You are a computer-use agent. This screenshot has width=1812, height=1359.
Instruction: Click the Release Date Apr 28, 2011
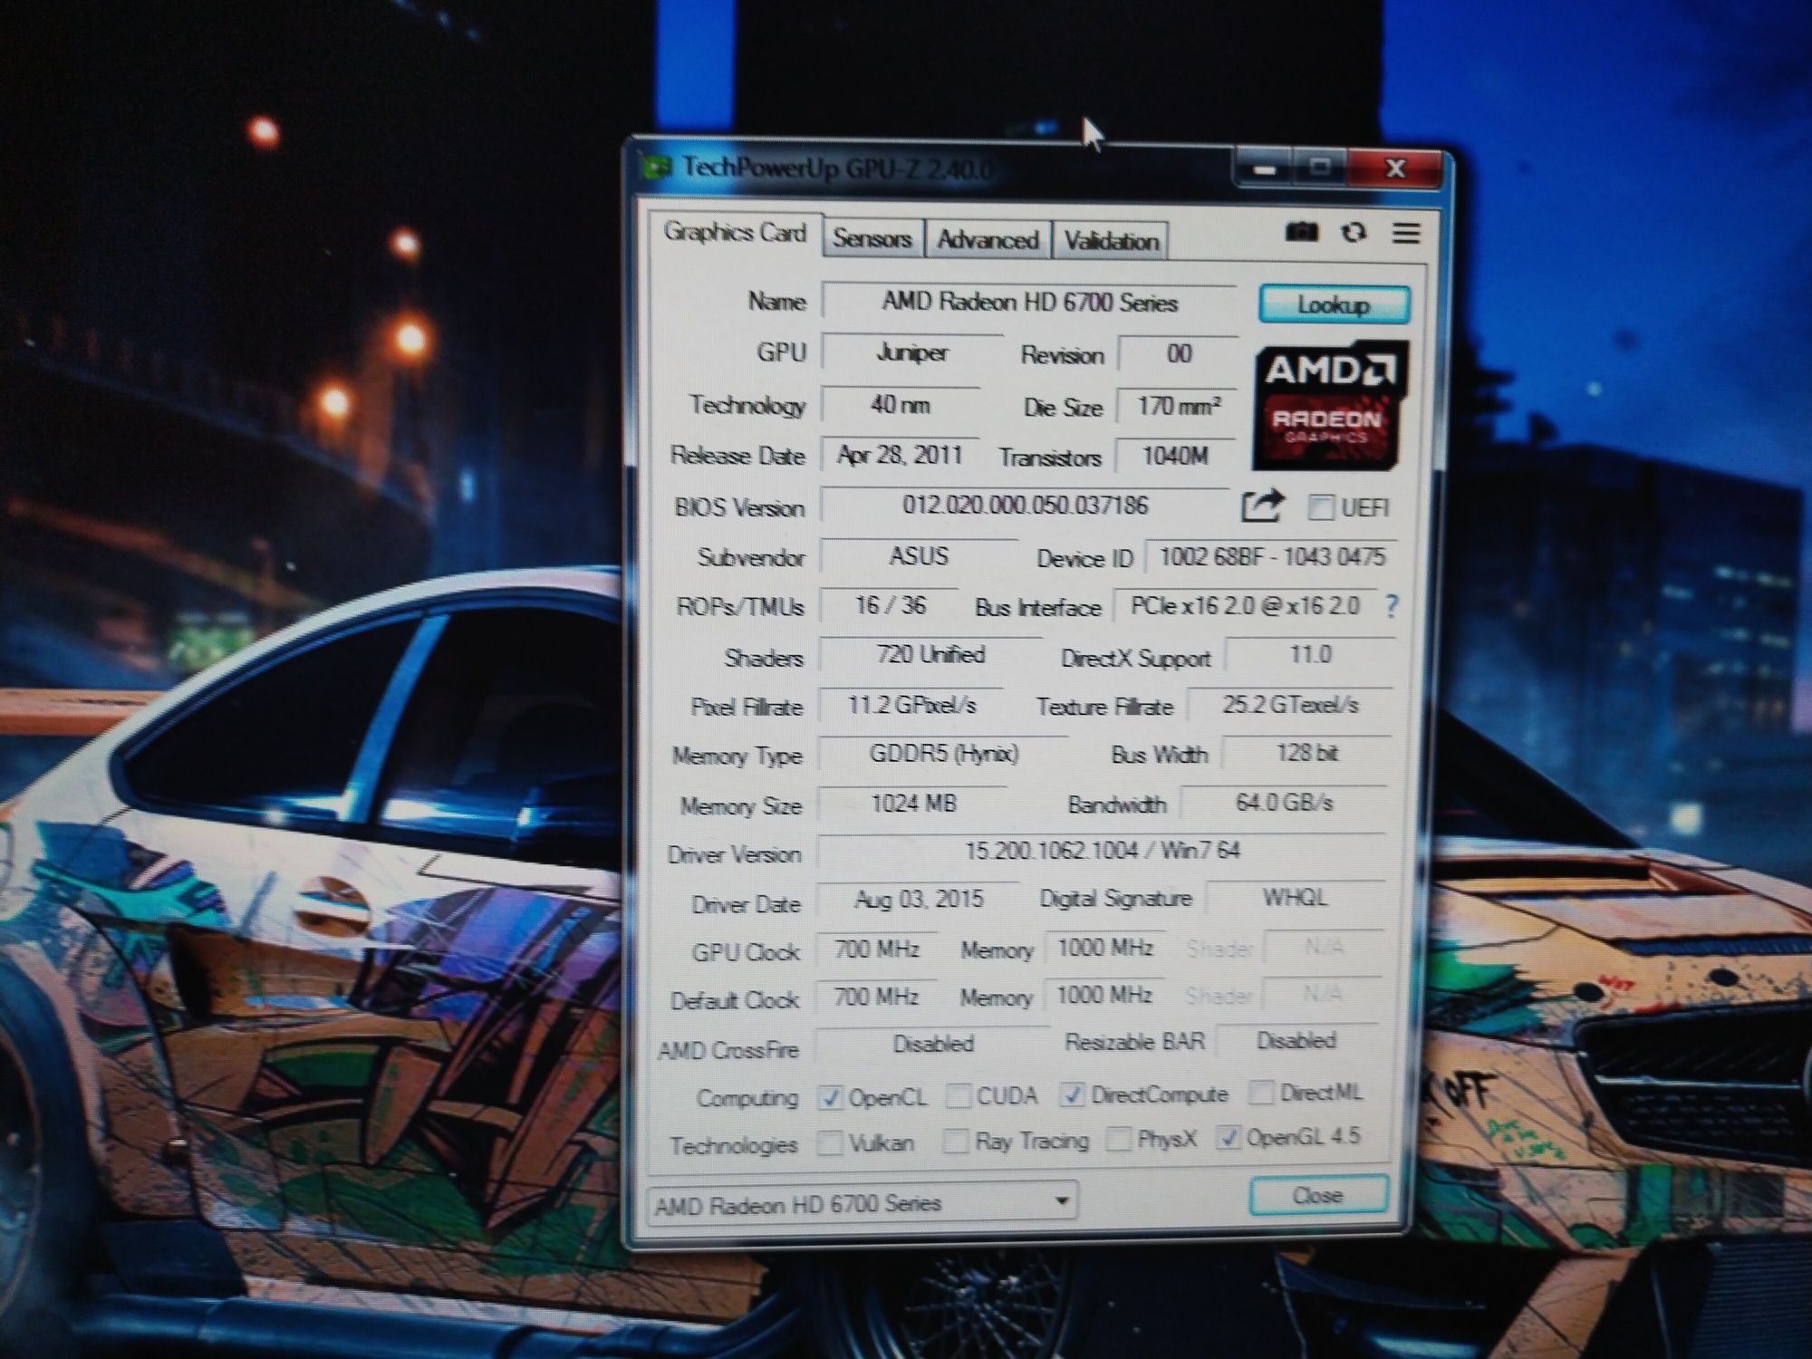point(900,455)
